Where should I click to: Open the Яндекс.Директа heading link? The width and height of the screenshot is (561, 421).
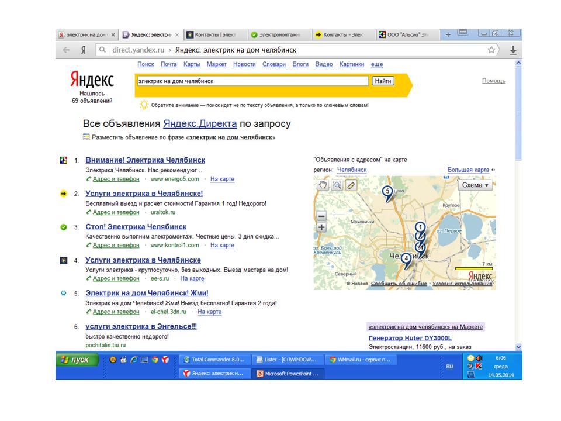200,123
